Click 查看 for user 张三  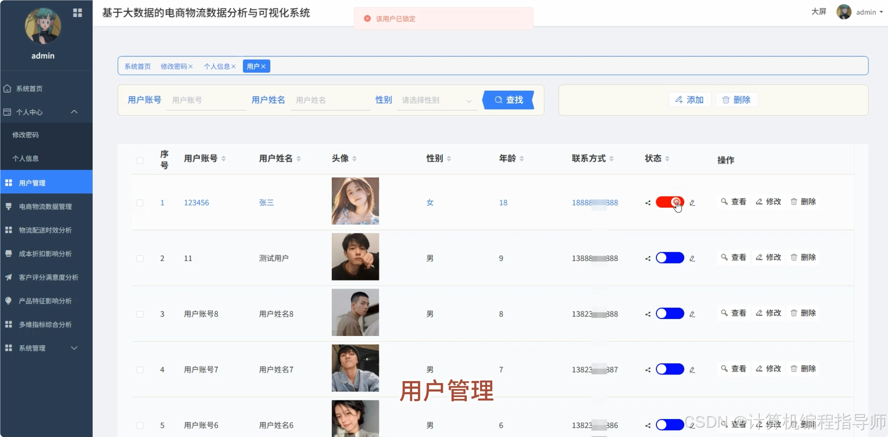[733, 202]
